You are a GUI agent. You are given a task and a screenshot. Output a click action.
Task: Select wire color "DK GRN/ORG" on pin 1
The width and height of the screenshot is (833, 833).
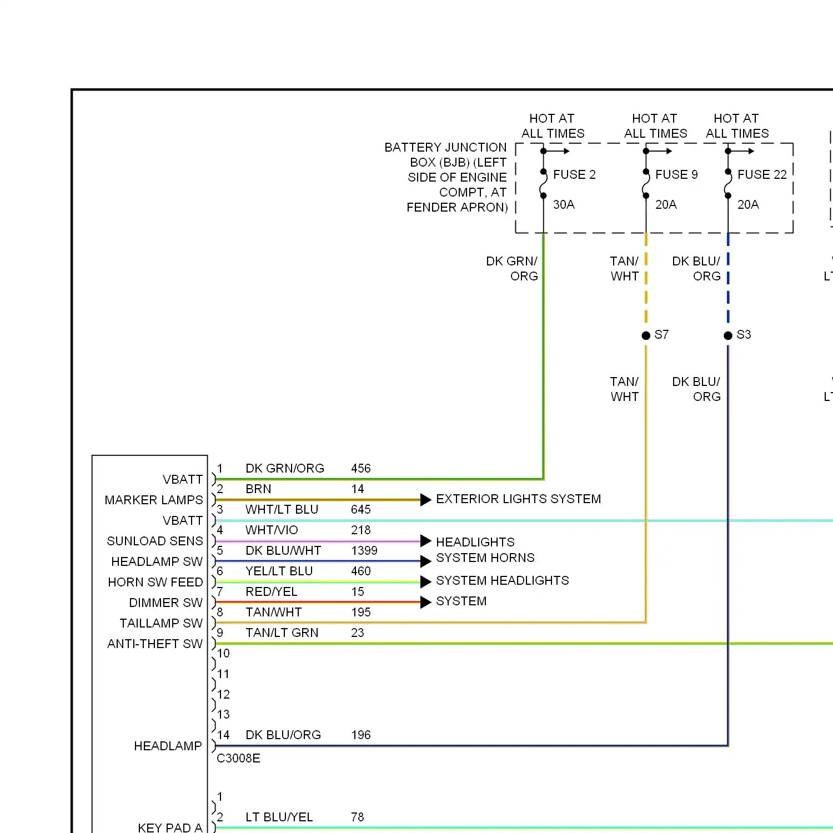tap(285, 468)
